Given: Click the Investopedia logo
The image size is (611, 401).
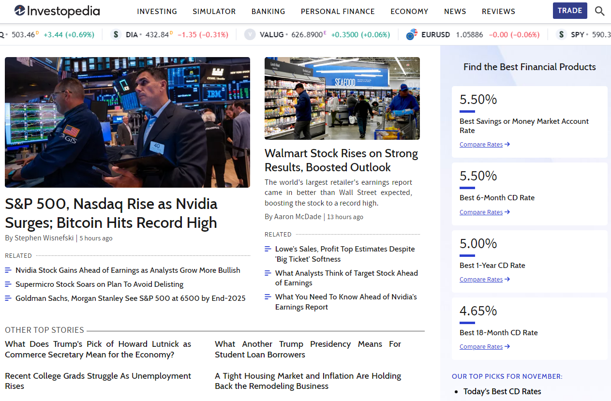Looking at the screenshot, I should coord(57,11).
